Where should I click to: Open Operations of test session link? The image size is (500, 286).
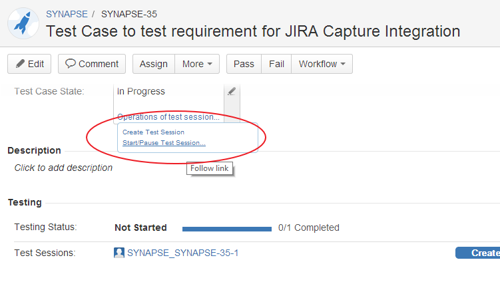coord(168,117)
